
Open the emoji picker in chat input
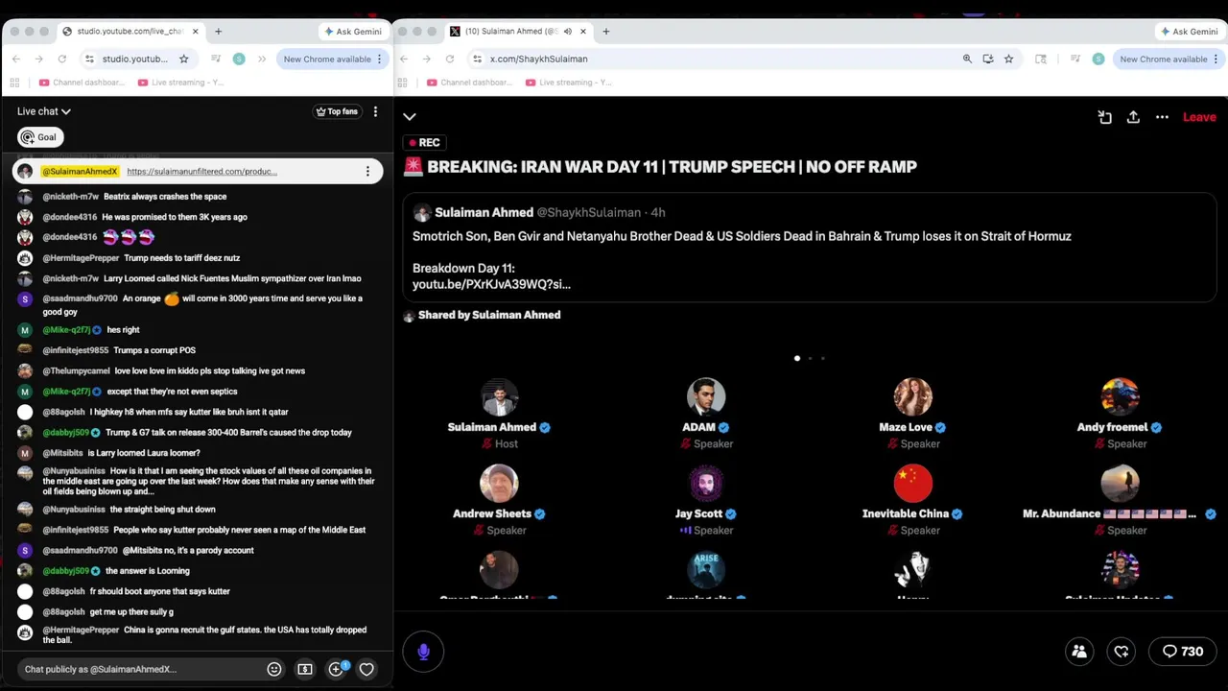pyautogui.click(x=274, y=669)
